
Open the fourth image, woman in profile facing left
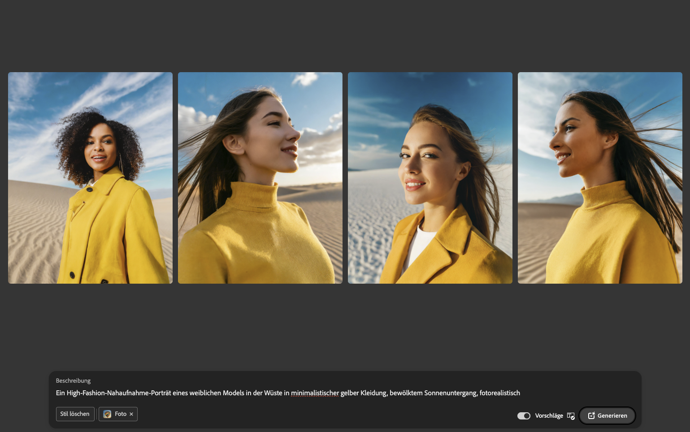[600, 178]
